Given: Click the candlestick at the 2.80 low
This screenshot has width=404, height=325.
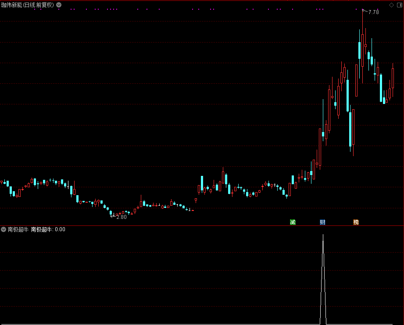Looking at the screenshot, I should pyautogui.click(x=111, y=213).
